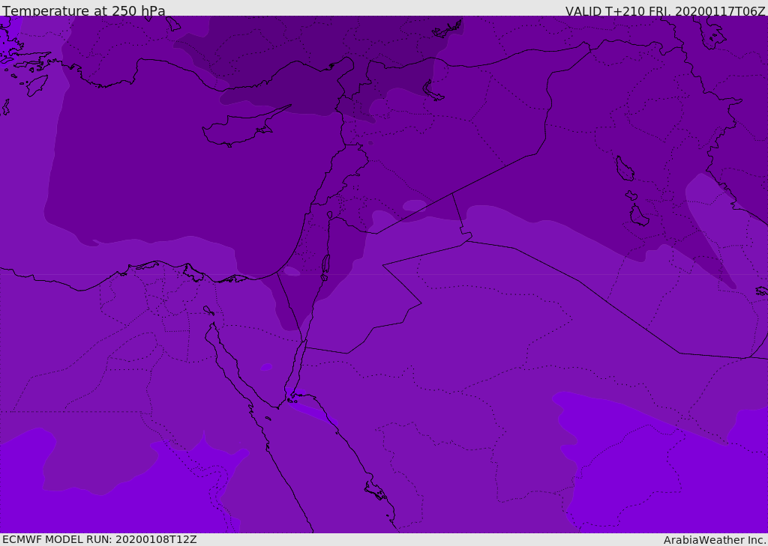Image resolution: width=768 pixels, height=546 pixels.
Task: Click the 'Temperature at 250 hPa' title text
Action: point(84,10)
